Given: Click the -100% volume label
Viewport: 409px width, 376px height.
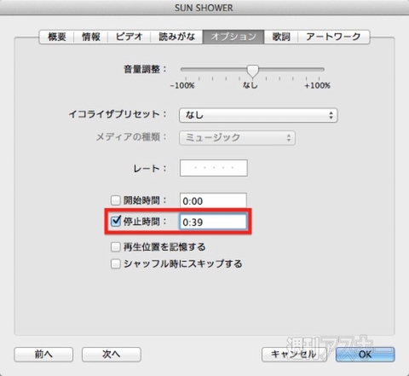Looking at the screenshot, I should point(182,85).
